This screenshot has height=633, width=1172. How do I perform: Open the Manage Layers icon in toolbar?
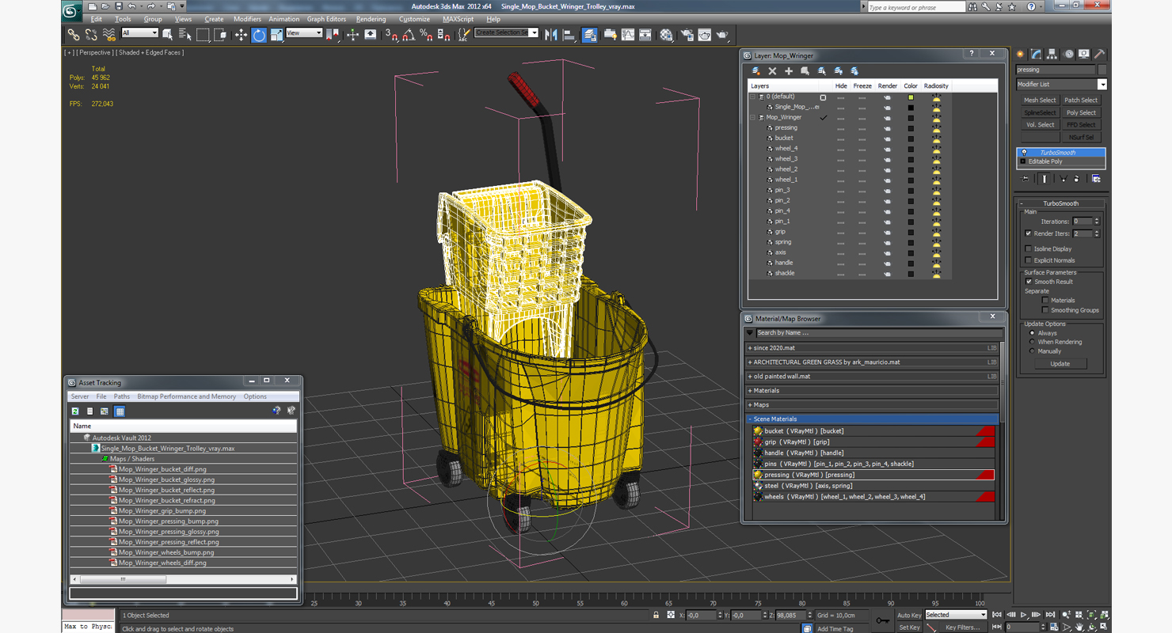[x=590, y=35]
